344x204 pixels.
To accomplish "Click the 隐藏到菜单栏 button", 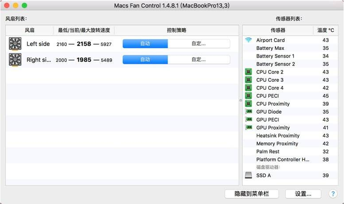I will pos(252,194).
